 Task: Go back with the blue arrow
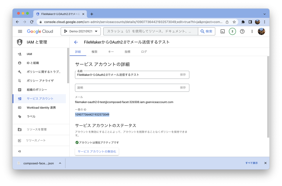pos(76,42)
